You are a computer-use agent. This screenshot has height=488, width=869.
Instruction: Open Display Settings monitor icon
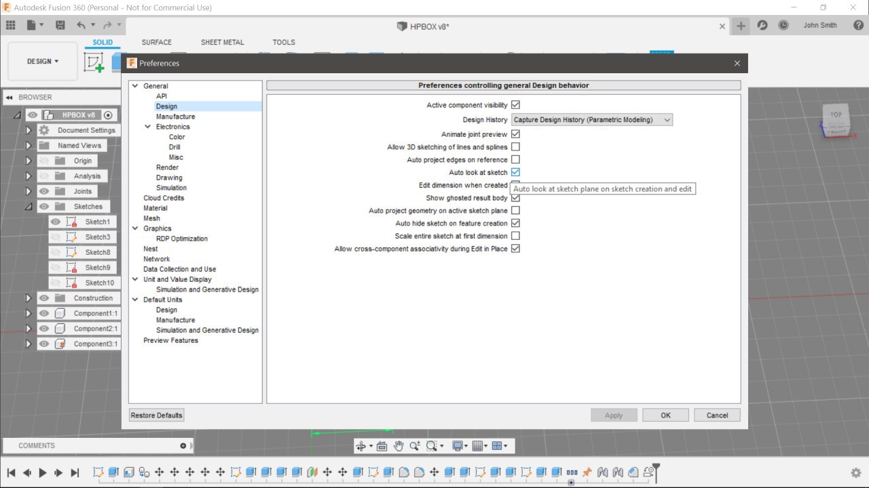coord(458,446)
